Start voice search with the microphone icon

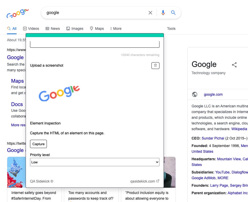click(163, 13)
